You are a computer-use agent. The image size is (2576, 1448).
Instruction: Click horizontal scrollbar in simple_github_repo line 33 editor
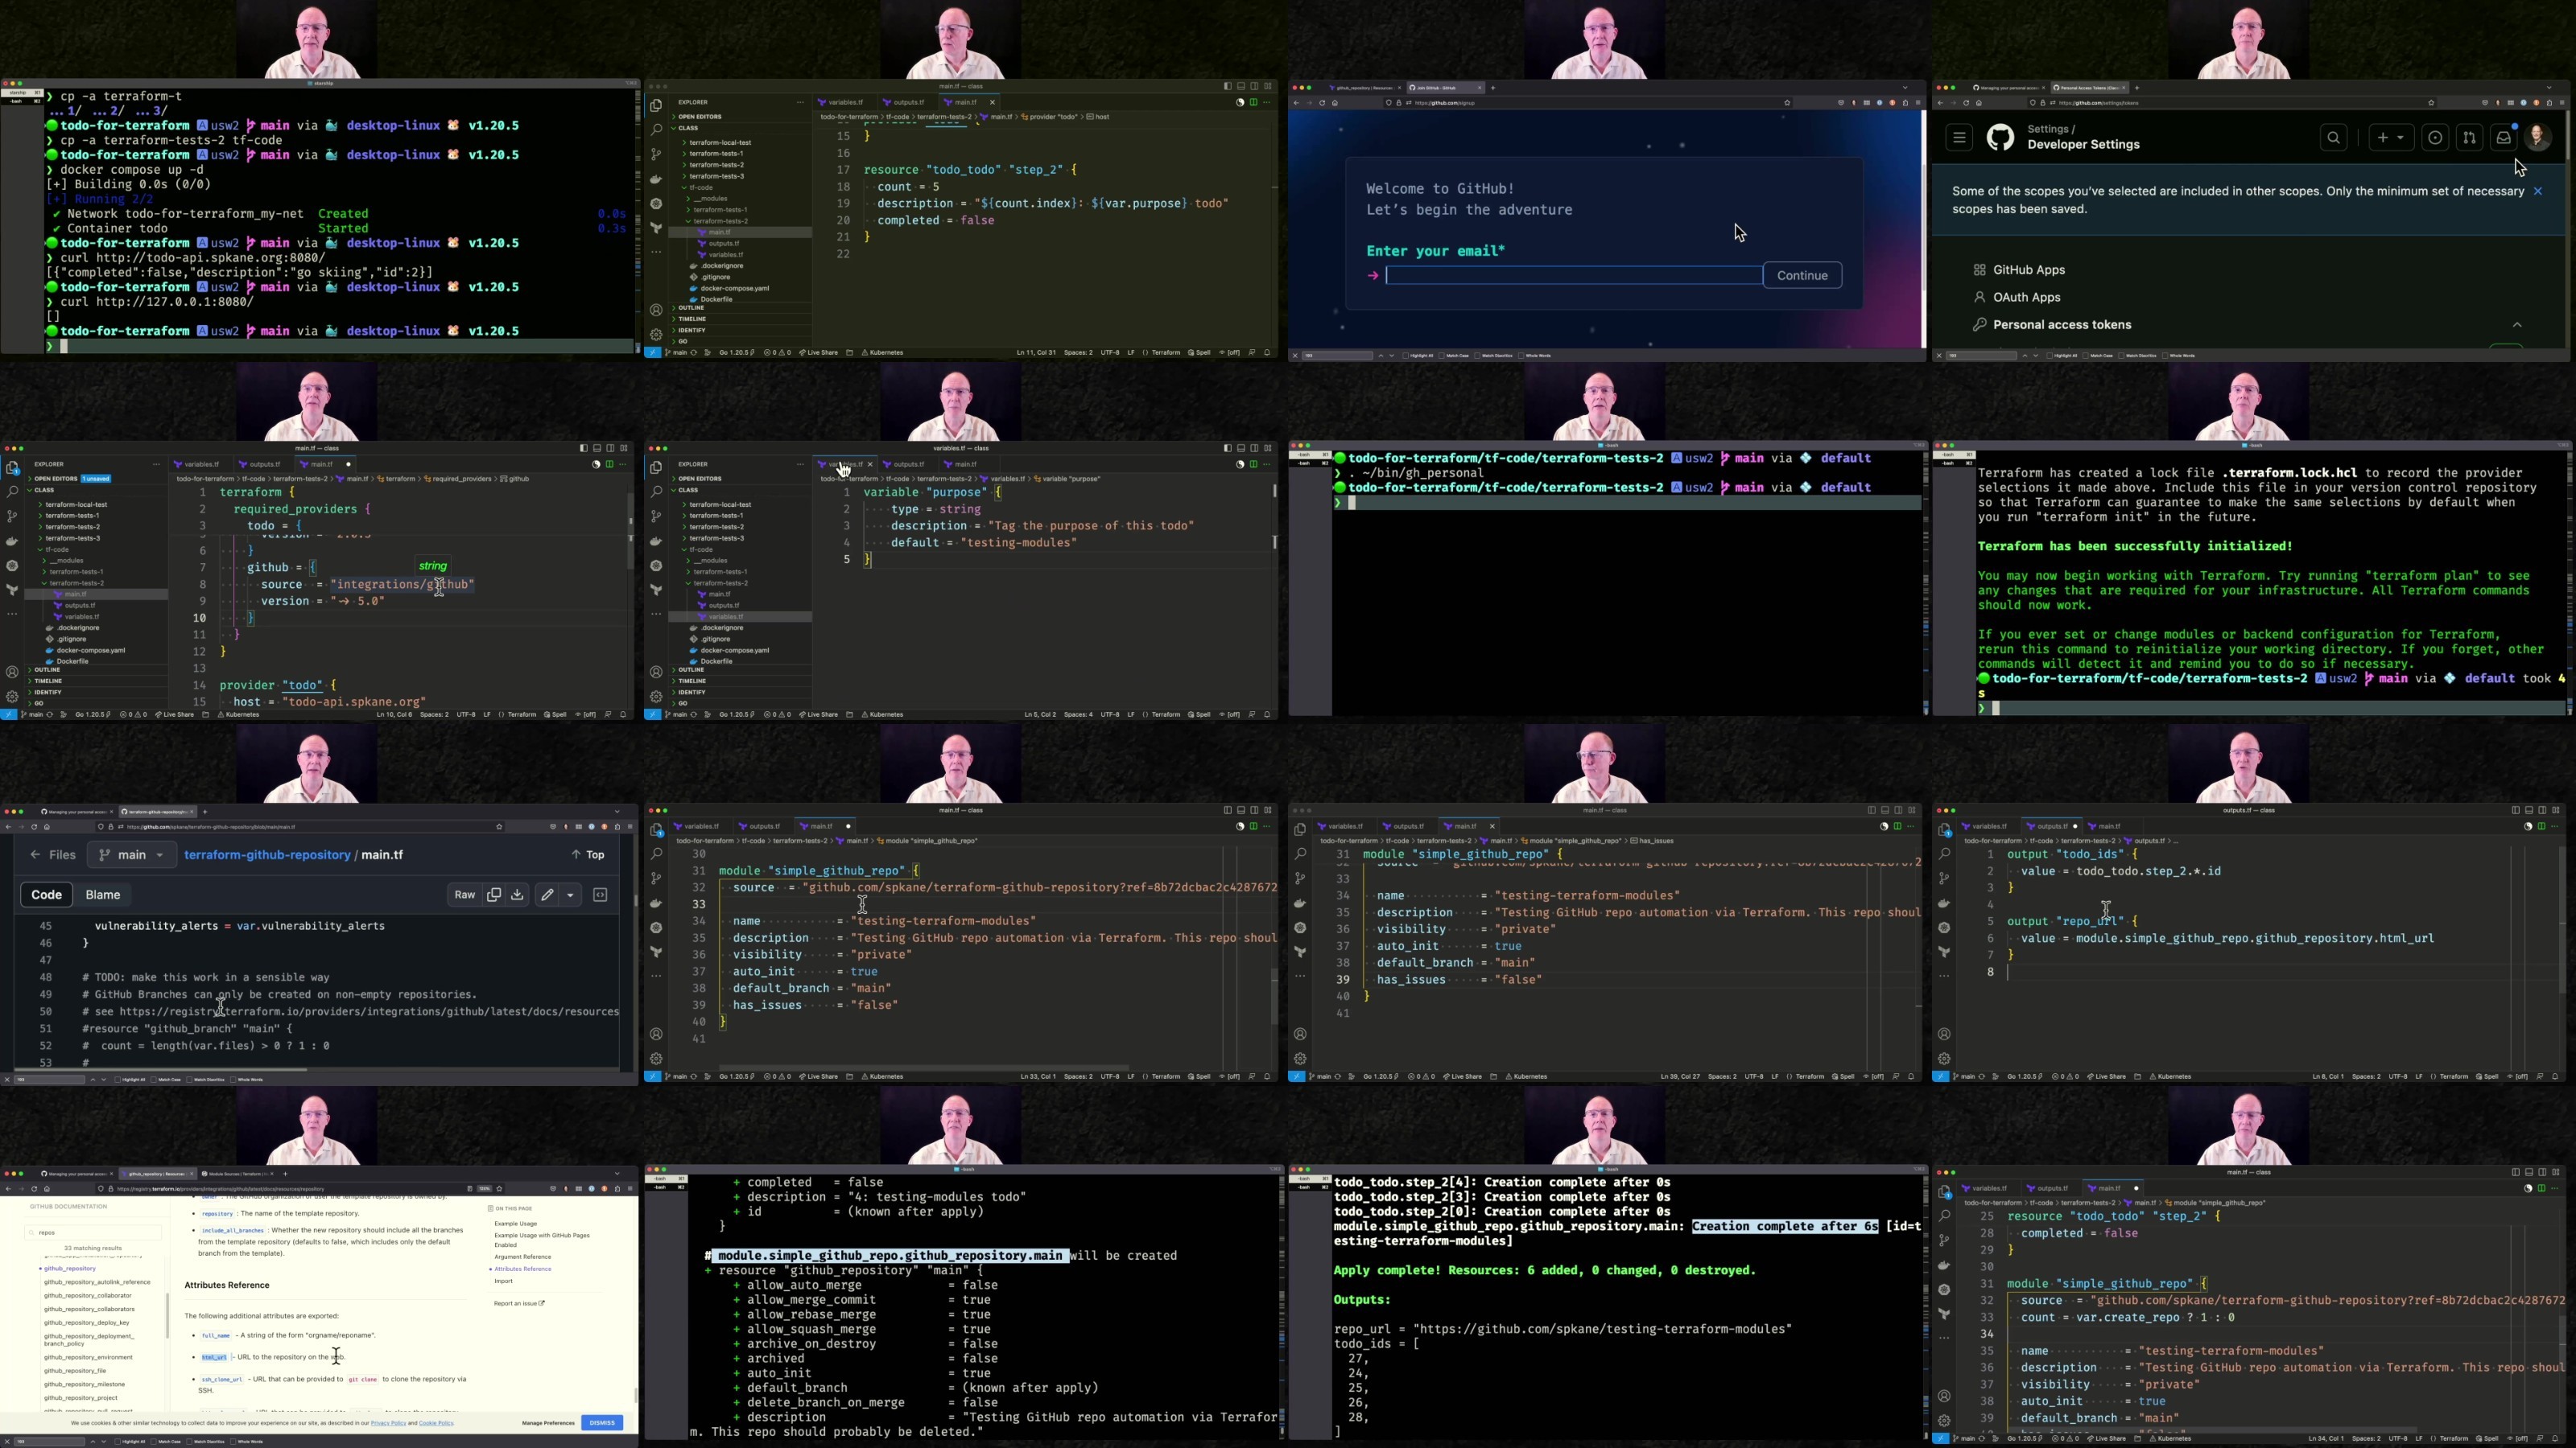tap(924, 1068)
